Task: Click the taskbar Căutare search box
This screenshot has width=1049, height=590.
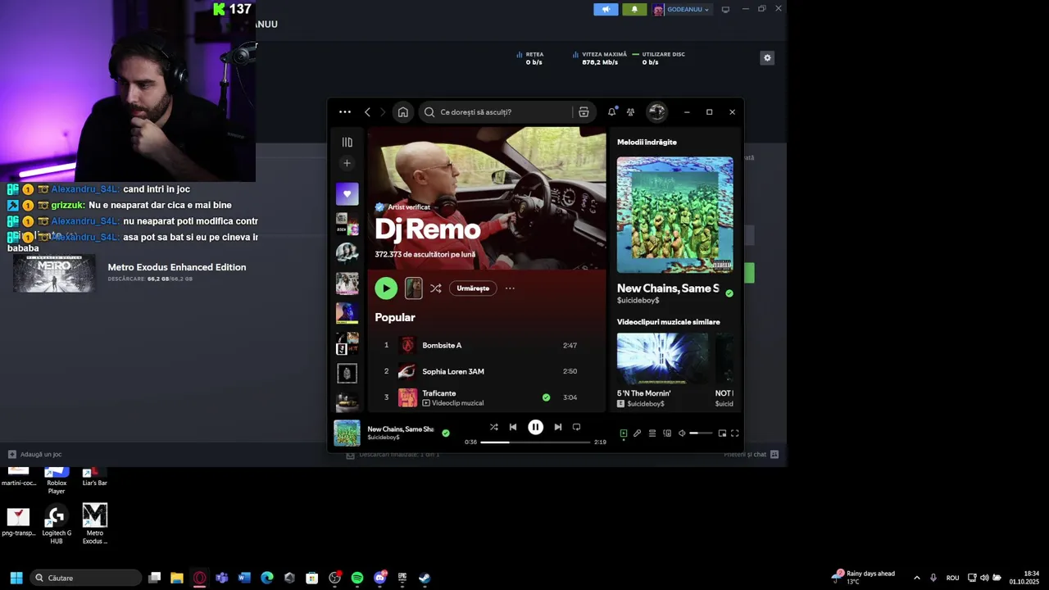Action: (85, 578)
